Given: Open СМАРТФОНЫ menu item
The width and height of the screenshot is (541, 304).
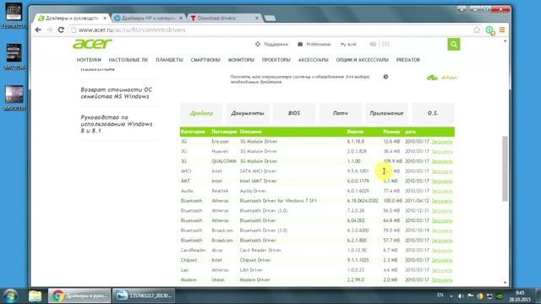Looking at the screenshot, I should point(205,60).
